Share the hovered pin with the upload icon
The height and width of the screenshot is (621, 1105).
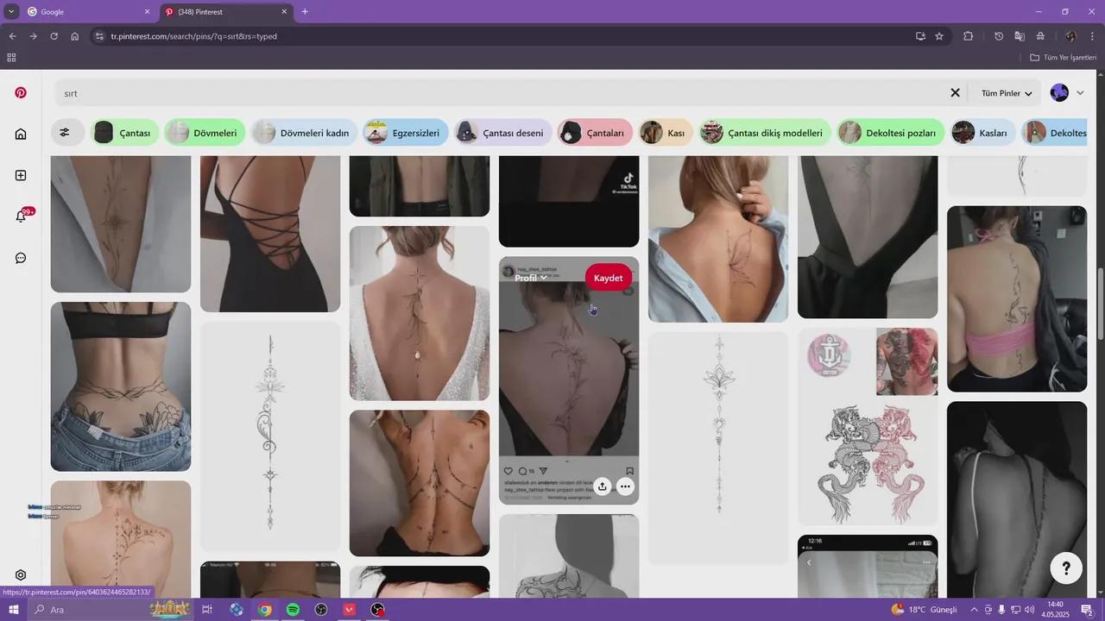(x=602, y=486)
